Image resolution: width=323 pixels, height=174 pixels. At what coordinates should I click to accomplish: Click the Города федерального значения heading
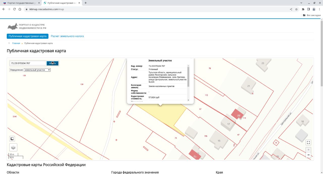point(135,172)
